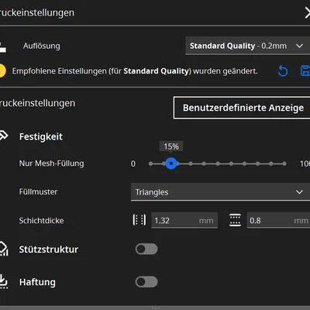Click the Benutzerdefinierte Anzeige button
Viewport: 310px width, 310px height.
tap(242, 108)
